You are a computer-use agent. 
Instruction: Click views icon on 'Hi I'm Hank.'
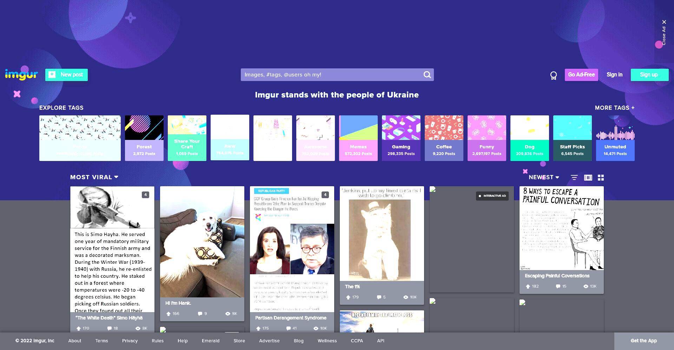click(228, 314)
